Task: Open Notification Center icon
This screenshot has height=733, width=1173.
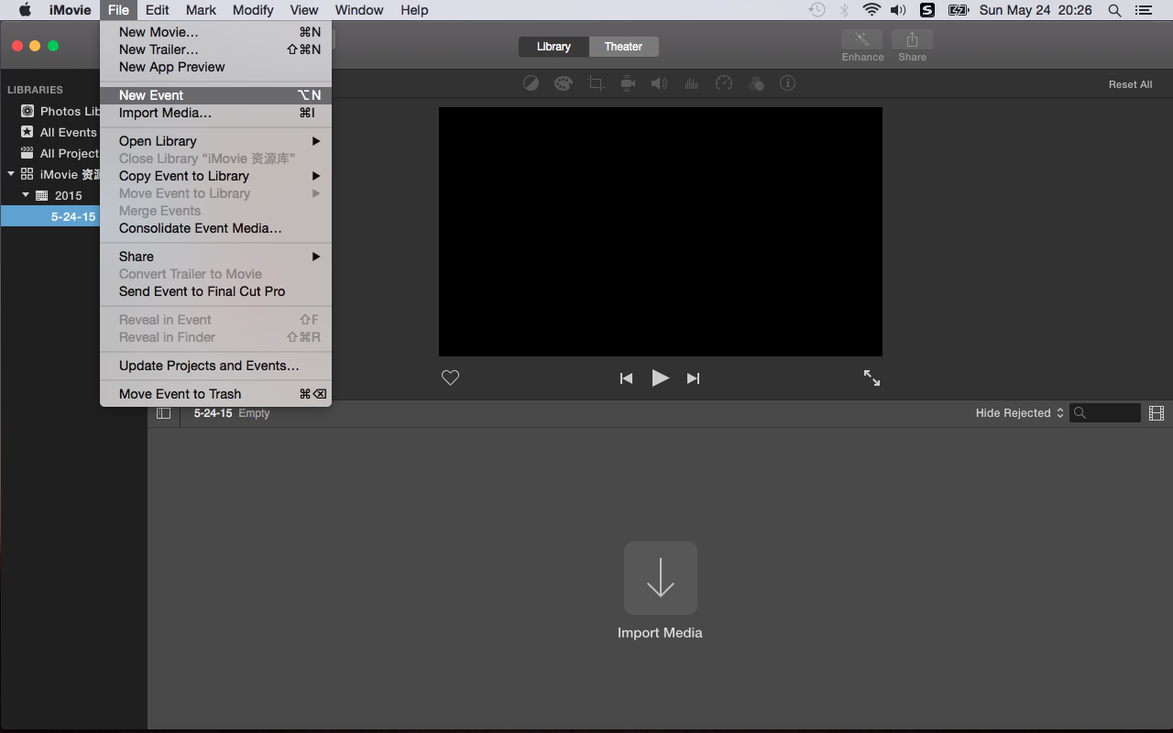Action: pos(1144,10)
